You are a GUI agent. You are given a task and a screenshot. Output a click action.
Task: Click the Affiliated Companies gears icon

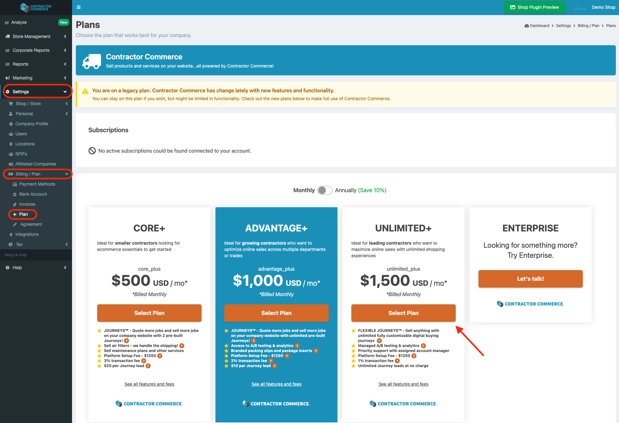pyautogui.click(x=11, y=164)
